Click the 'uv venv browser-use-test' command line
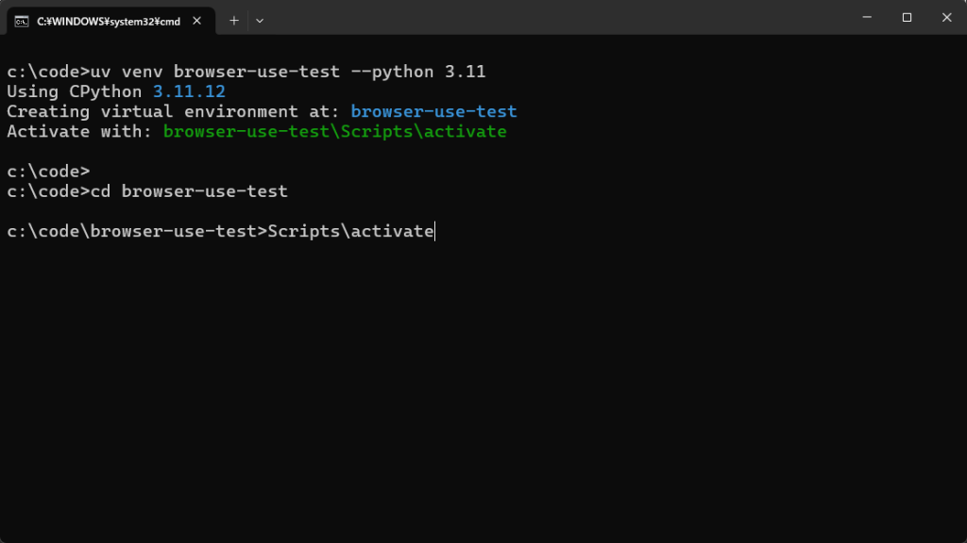Screen dimensions: 967x543 [246, 72]
